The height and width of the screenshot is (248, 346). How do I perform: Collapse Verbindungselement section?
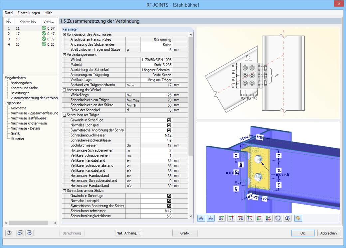pos(65,55)
